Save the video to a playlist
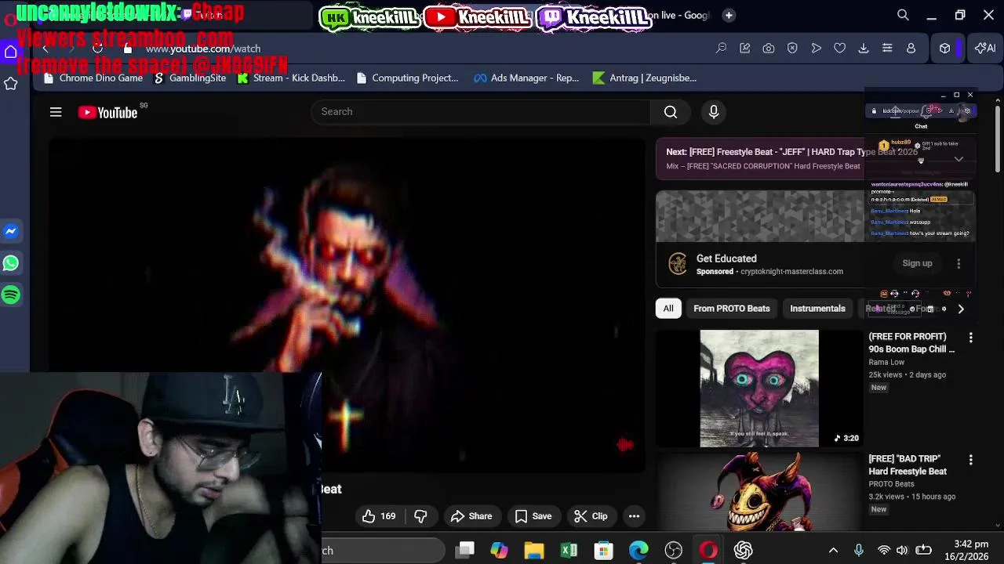 [533, 516]
